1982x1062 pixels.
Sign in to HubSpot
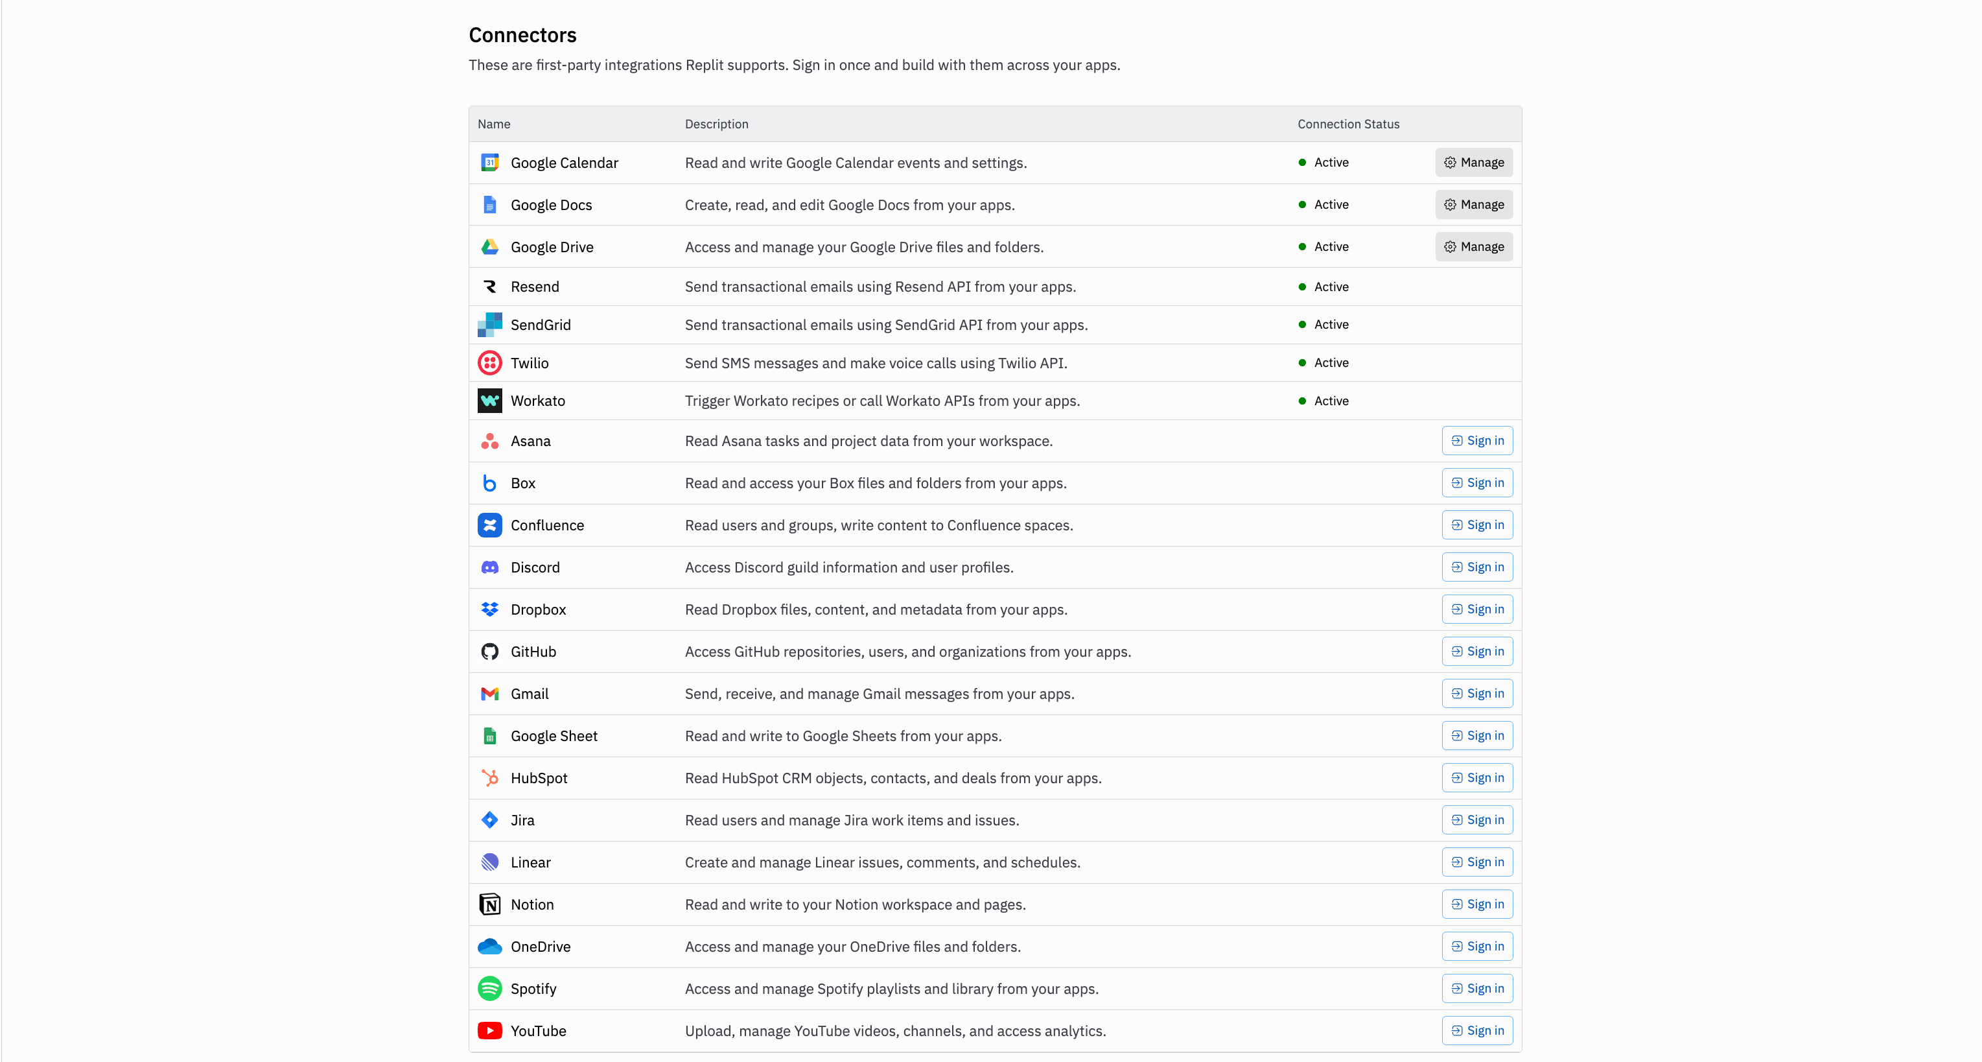[1476, 778]
